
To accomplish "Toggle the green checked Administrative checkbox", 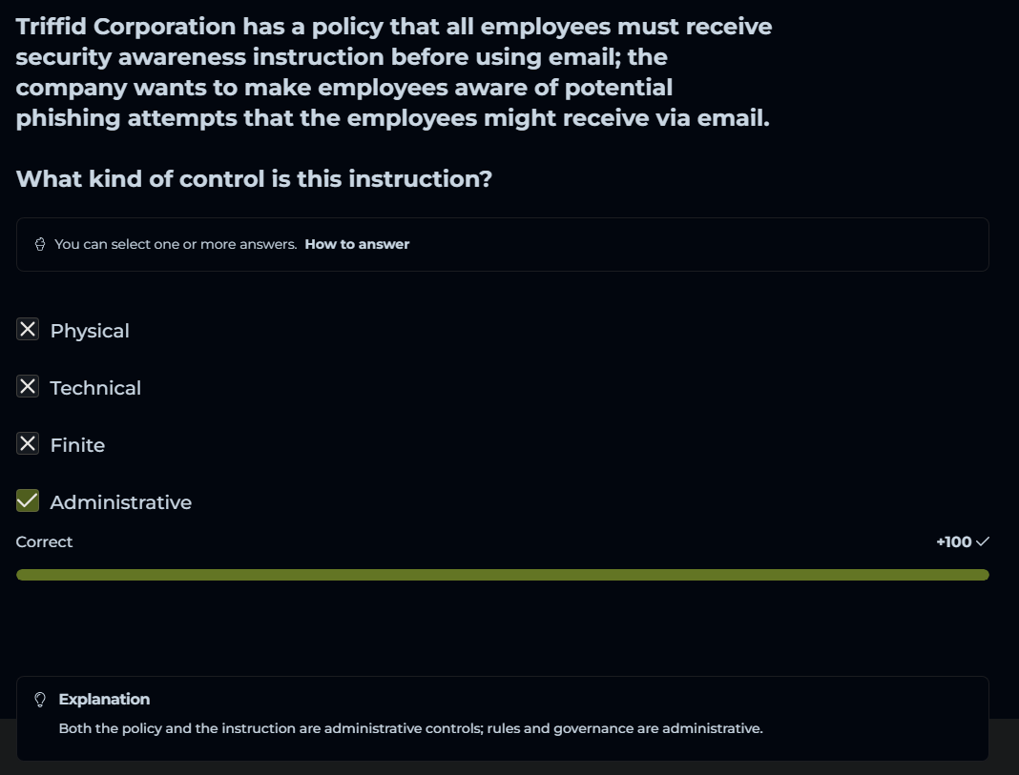I will click(28, 501).
